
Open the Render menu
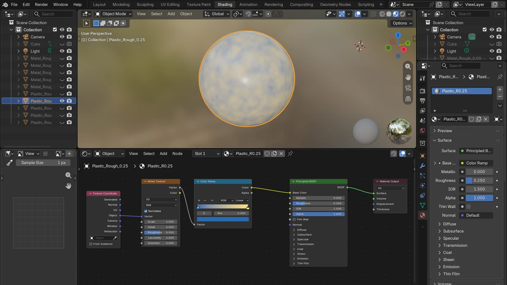[x=42, y=4]
